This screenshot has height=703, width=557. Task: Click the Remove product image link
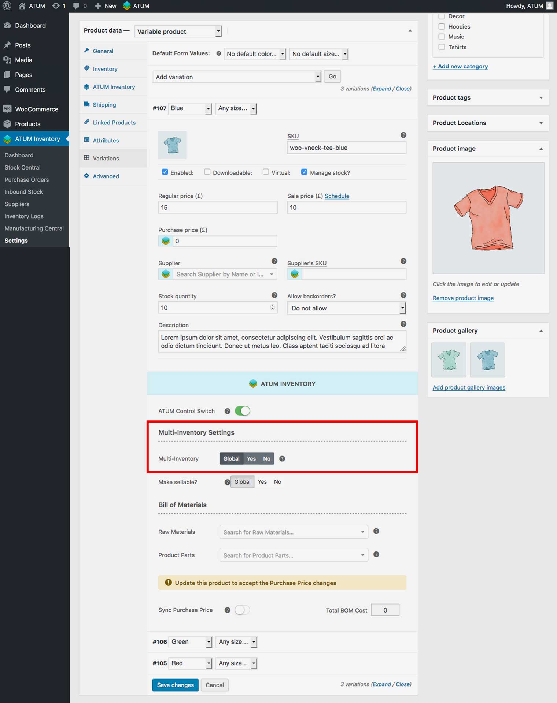click(463, 298)
